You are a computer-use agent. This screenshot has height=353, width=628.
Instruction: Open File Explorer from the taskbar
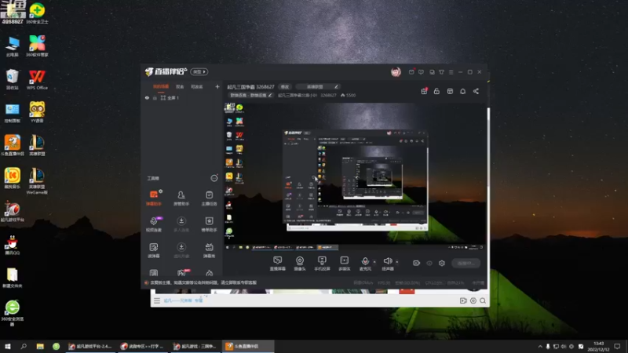(x=40, y=346)
